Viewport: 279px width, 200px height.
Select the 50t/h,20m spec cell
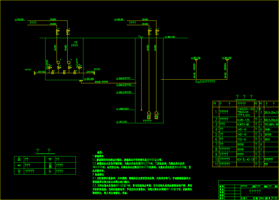click(271, 120)
